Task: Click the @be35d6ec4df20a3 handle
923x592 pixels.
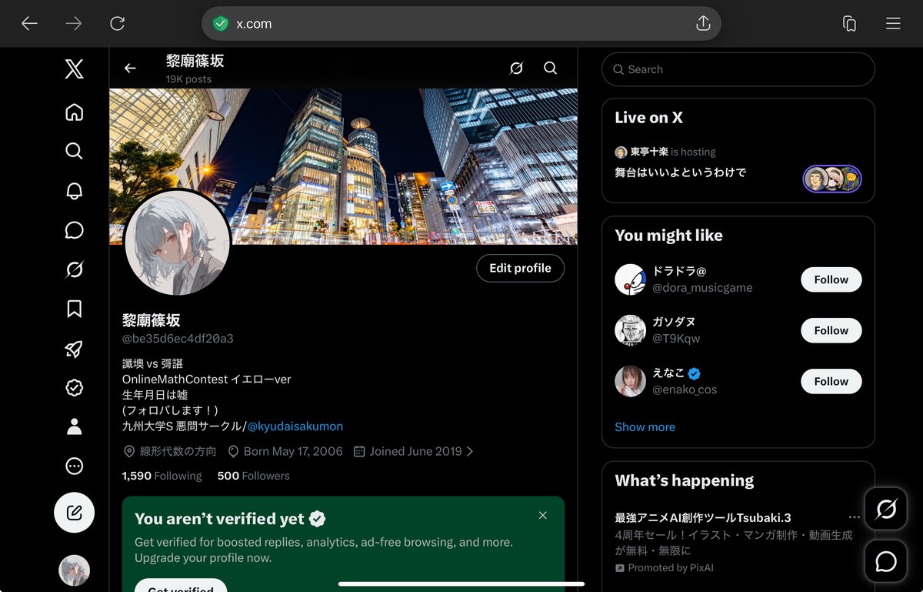Action: tap(178, 339)
